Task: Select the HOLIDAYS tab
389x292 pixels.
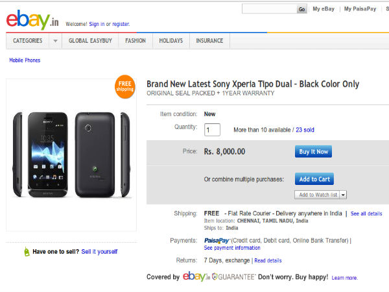Action: 171,41
